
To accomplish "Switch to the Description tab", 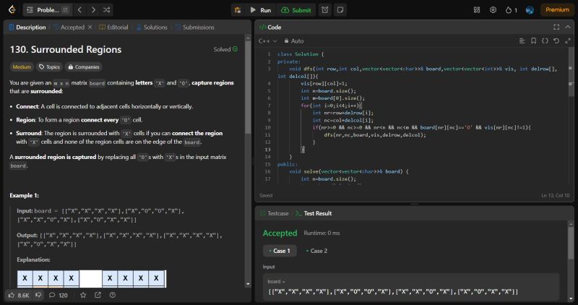I will (x=27, y=27).
